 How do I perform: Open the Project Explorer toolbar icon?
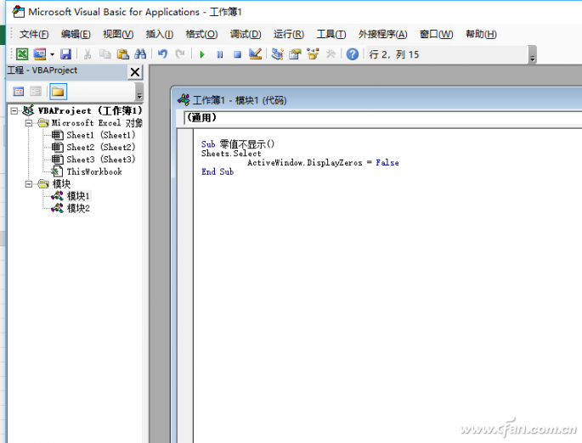277,54
